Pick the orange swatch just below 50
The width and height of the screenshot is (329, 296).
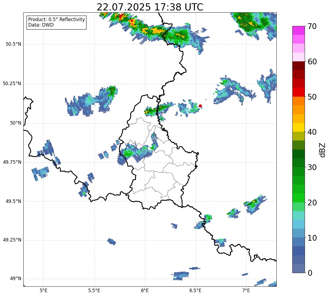click(298, 101)
